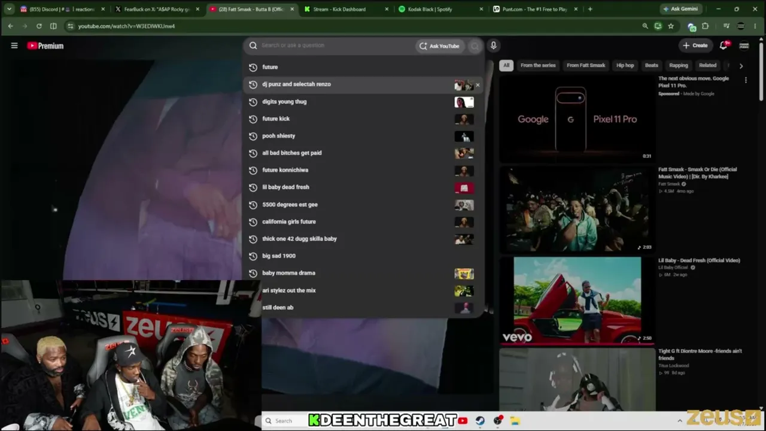
Task: Switch to Kodak Black Spotify tab
Action: tap(440, 9)
